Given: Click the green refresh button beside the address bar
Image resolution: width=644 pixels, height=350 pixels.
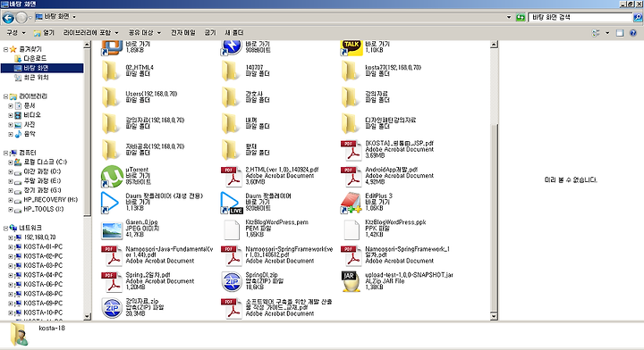Looking at the screenshot, I should coord(521,17).
